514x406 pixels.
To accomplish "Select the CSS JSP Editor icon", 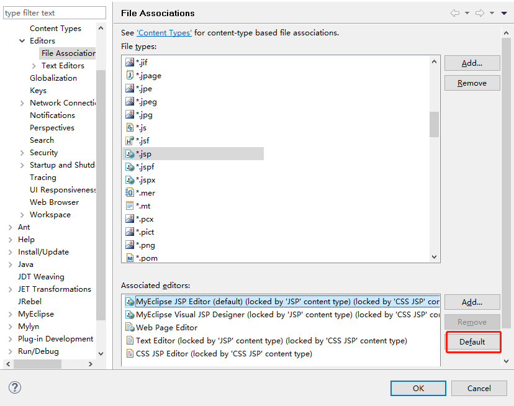I will [x=130, y=354].
